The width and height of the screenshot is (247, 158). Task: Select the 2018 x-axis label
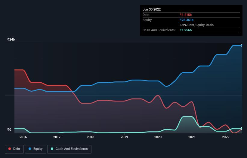coord(91,137)
